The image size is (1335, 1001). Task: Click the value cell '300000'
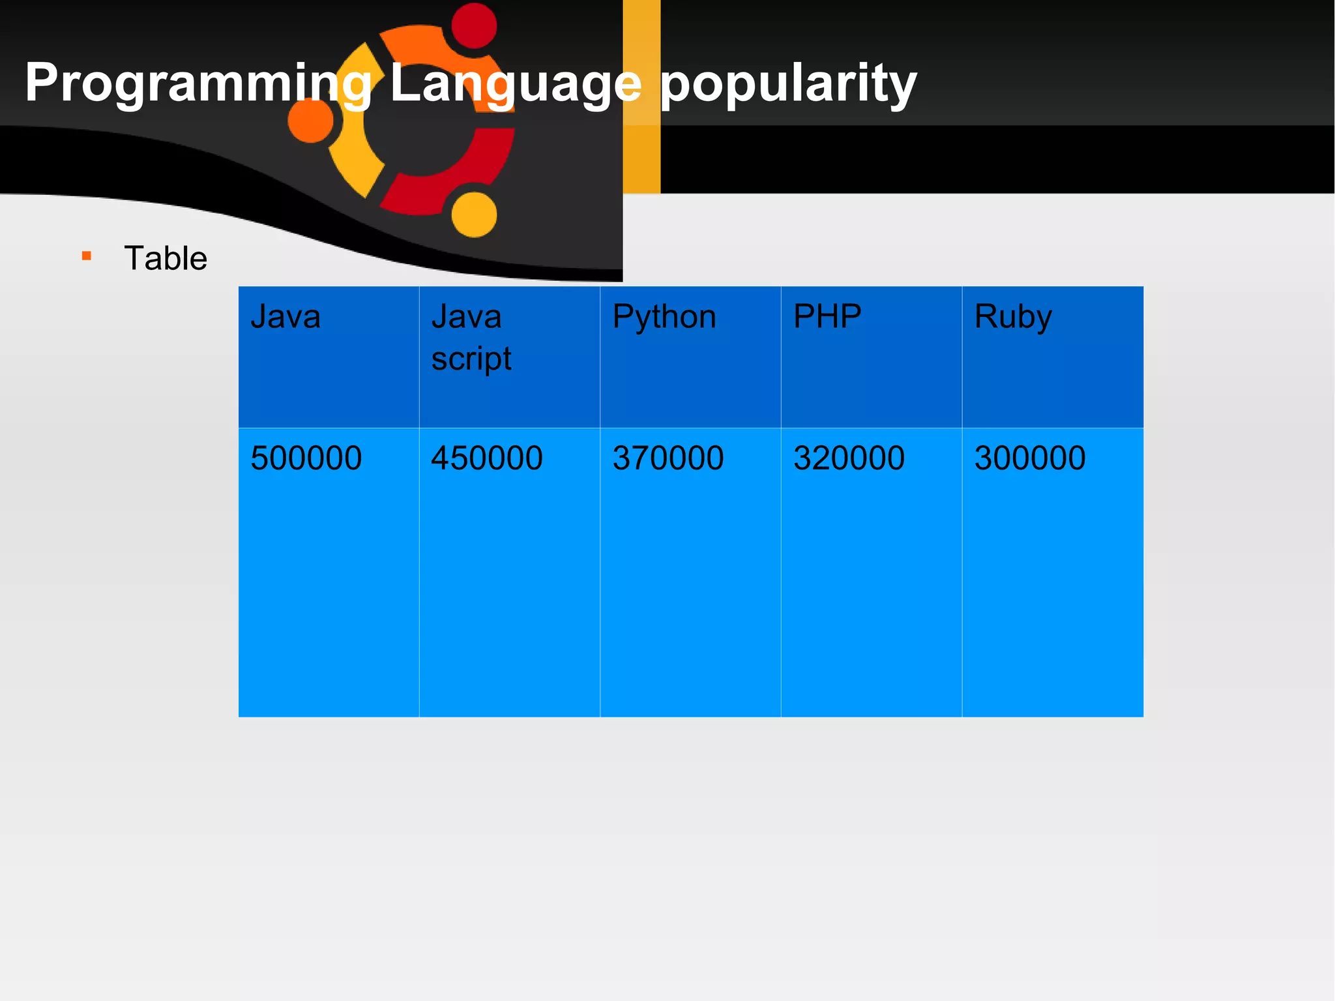[x=1053, y=573]
